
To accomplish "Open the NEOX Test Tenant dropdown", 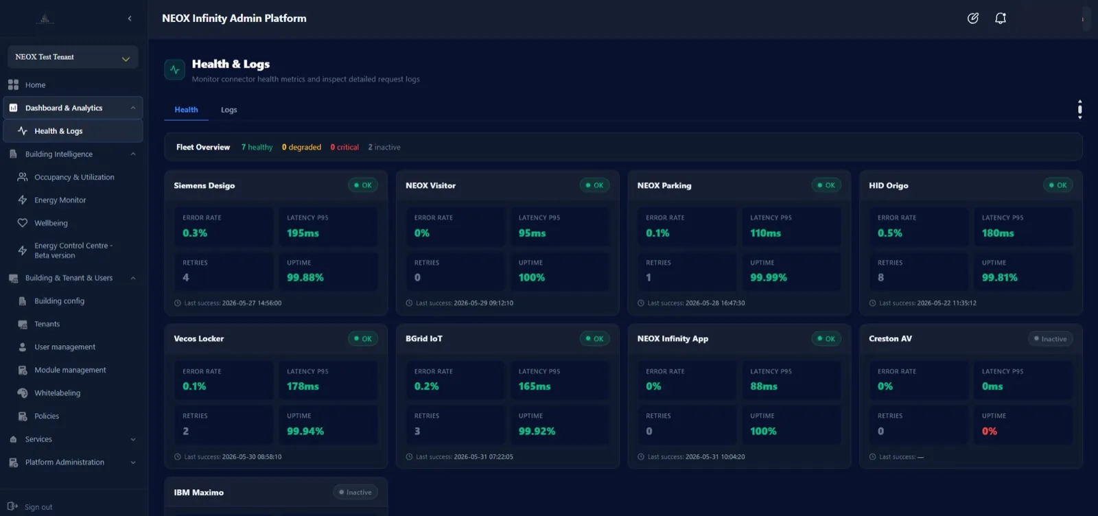I will tap(73, 57).
